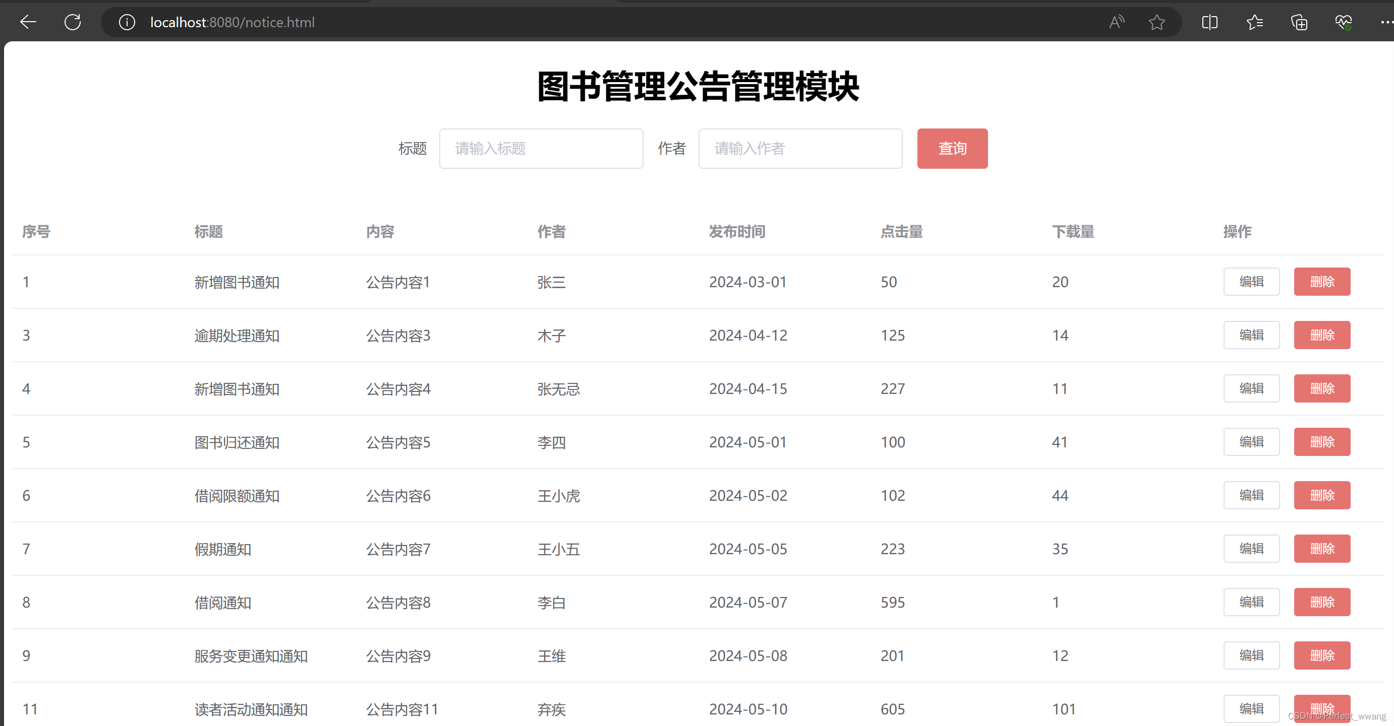Image resolution: width=1394 pixels, height=726 pixels.
Task: Click 编辑 for 图书归还通知 row
Action: pos(1251,442)
